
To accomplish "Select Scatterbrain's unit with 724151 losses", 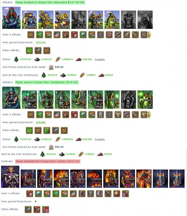I will [28, 179].
